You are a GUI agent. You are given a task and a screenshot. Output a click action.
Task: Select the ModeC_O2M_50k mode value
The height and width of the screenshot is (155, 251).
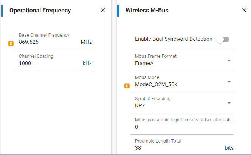click(x=156, y=84)
